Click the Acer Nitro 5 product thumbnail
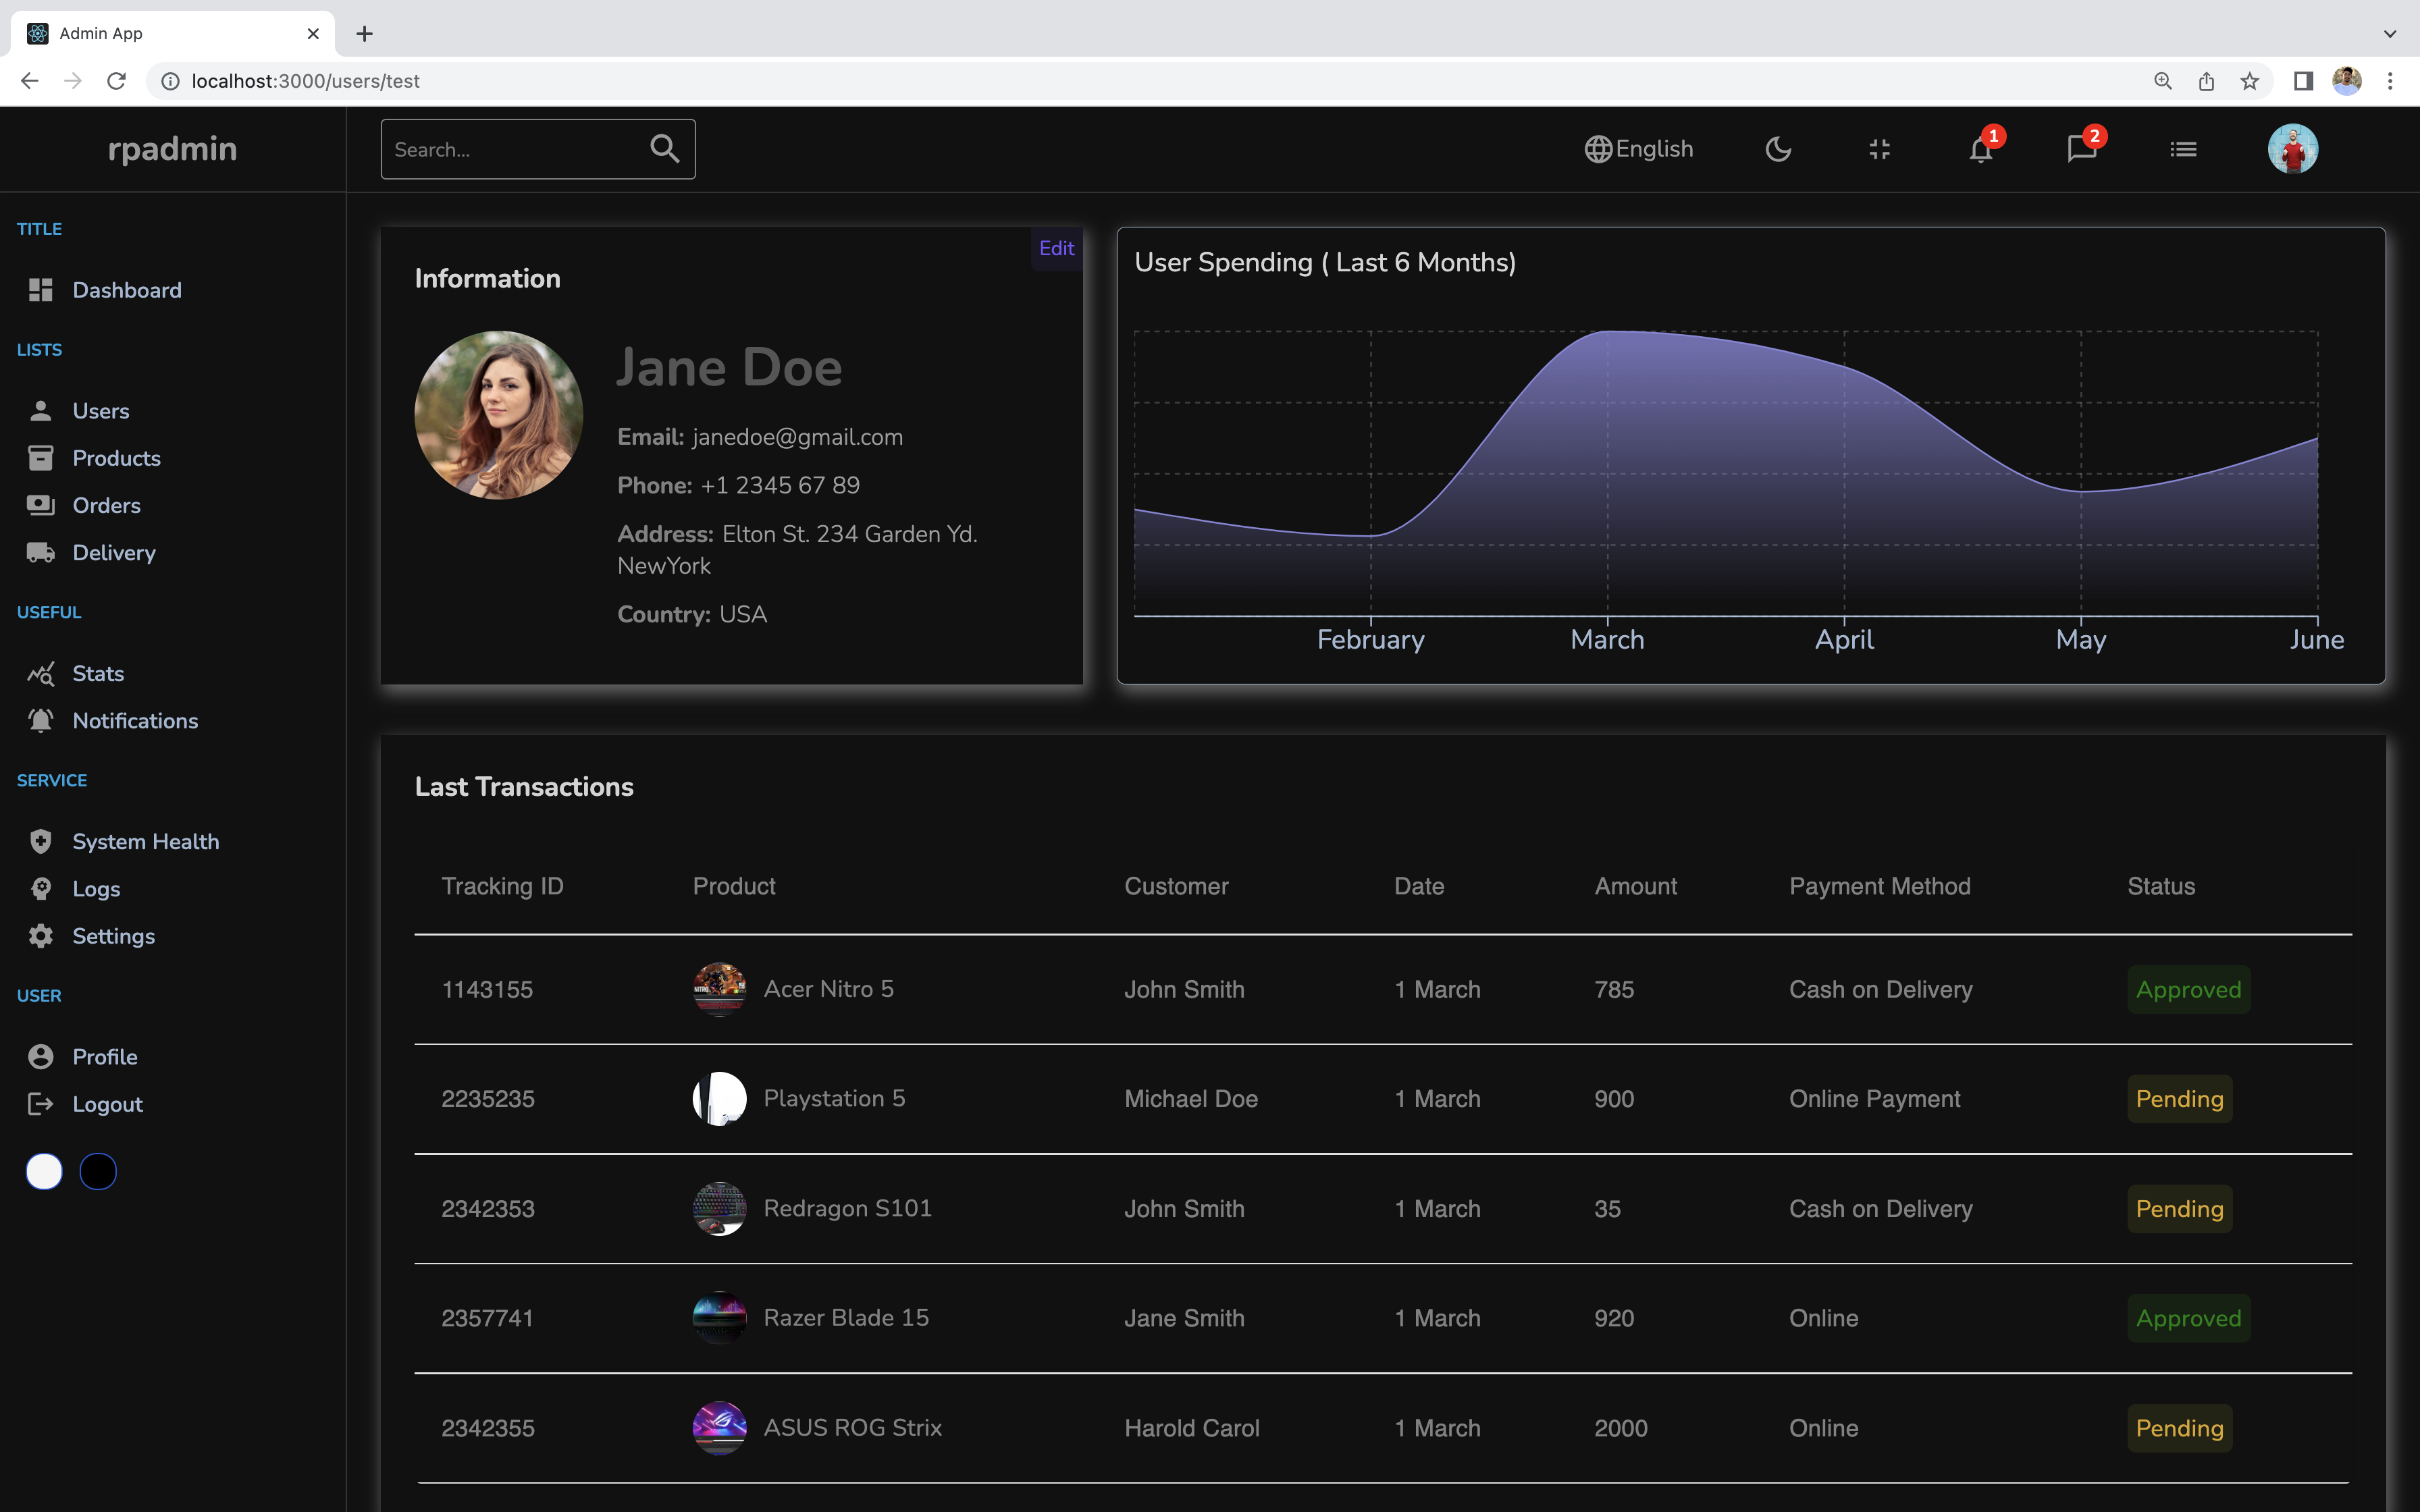 tap(720, 989)
